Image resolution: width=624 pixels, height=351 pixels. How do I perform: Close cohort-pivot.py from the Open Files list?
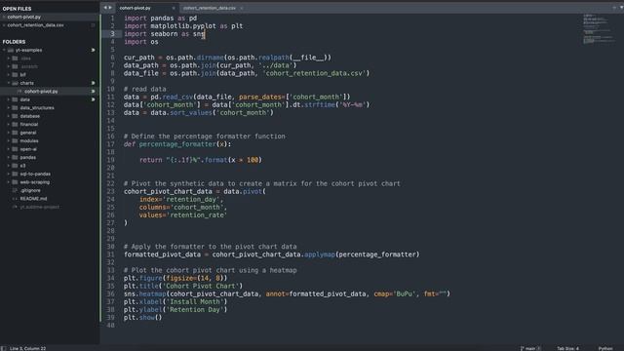(x=4, y=18)
